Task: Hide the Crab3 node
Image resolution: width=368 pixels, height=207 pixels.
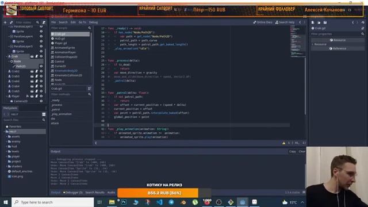Action: click(x=41, y=76)
